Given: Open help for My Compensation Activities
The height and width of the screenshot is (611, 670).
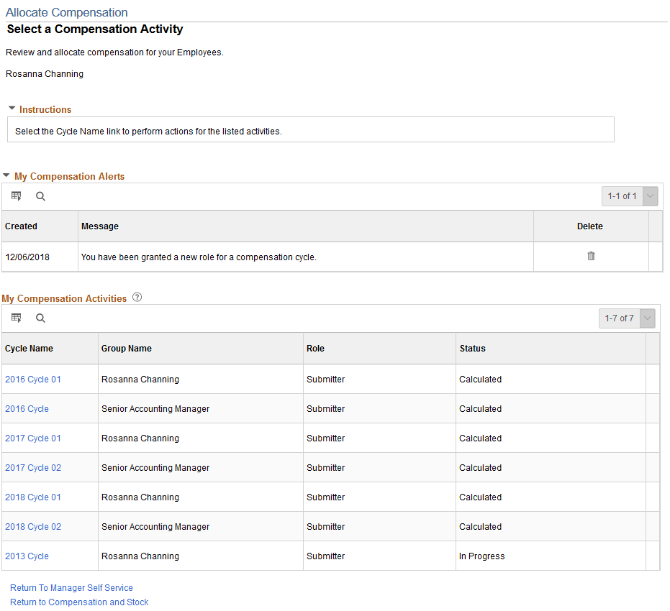Looking at the screenshot, I should pos(137,296).
